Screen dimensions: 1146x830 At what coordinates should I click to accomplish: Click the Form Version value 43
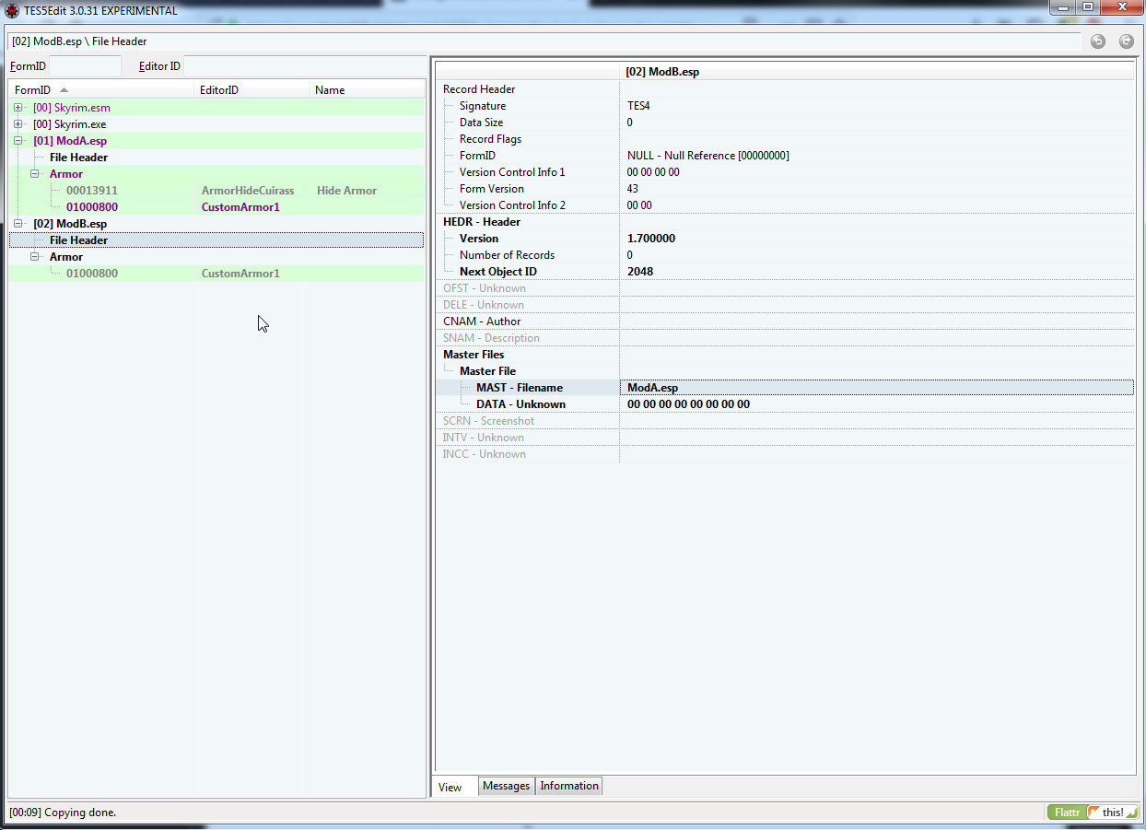(x=633, y=189)
